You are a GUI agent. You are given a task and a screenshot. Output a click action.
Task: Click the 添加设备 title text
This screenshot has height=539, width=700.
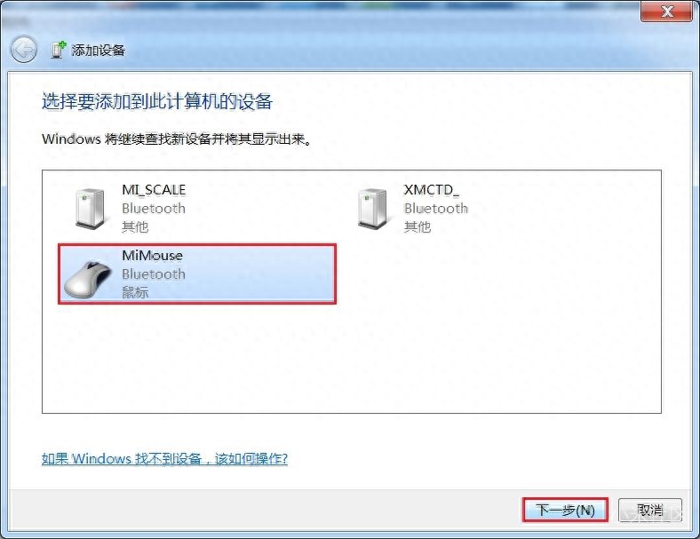tap(99, 51)
